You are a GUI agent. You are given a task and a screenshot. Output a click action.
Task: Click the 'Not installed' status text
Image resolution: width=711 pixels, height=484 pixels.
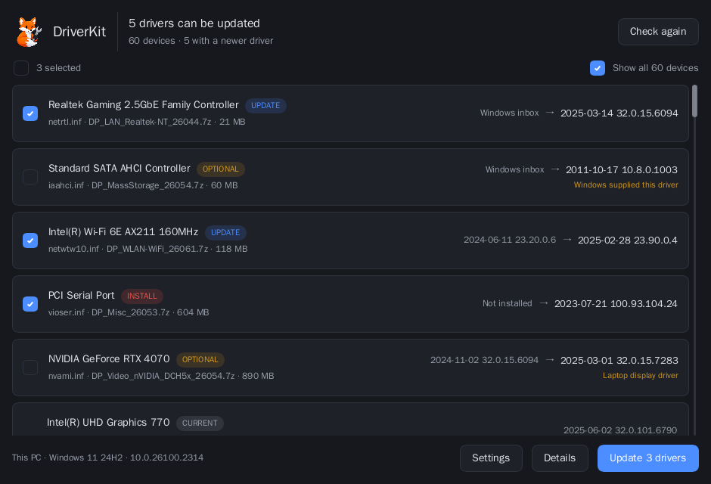[507, 303]
